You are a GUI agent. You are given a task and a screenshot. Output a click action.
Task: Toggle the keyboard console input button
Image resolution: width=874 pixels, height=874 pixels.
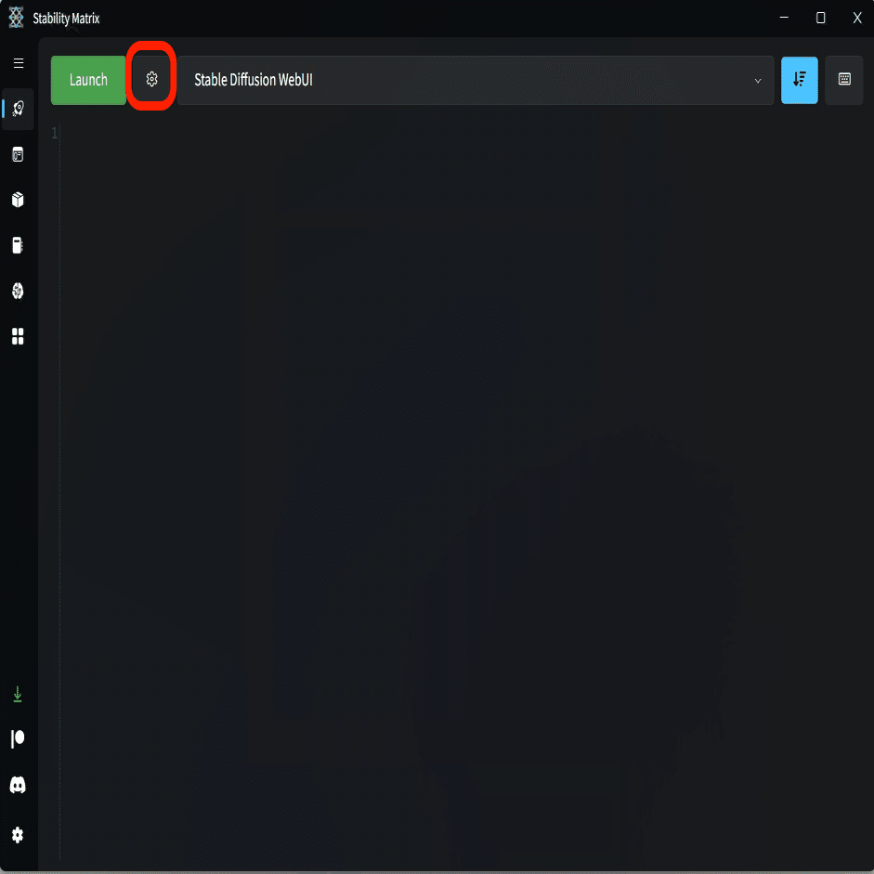click(x=844, y=80)
